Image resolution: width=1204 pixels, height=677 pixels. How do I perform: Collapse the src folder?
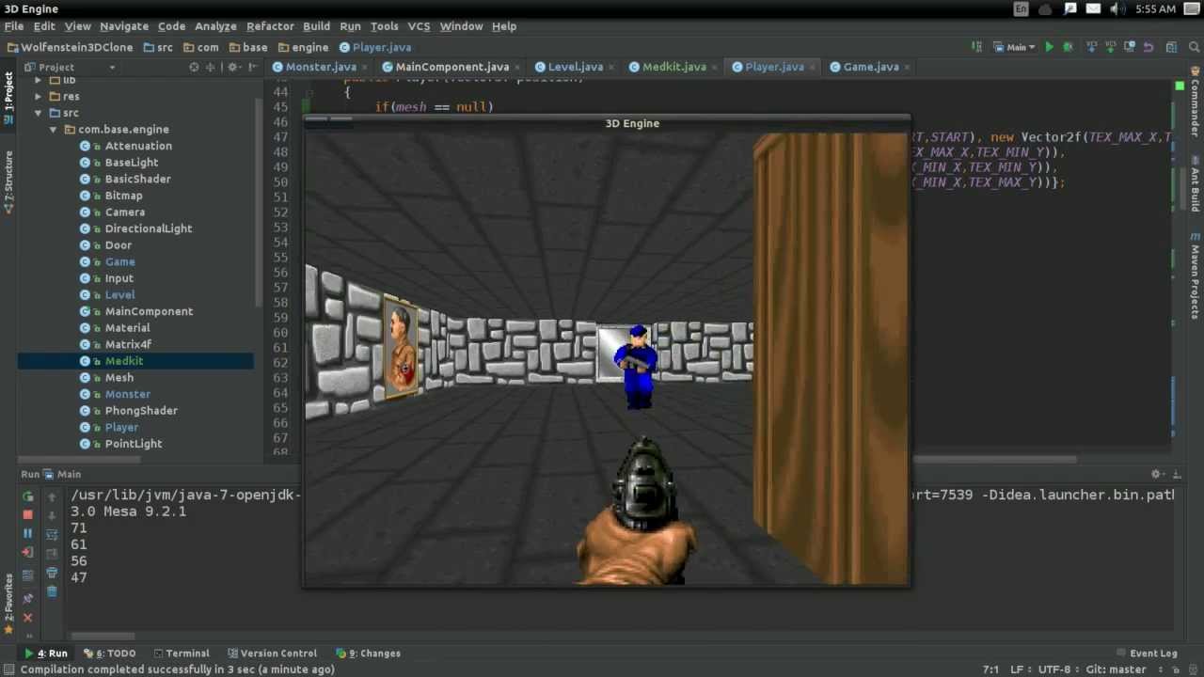pos(39,113)
